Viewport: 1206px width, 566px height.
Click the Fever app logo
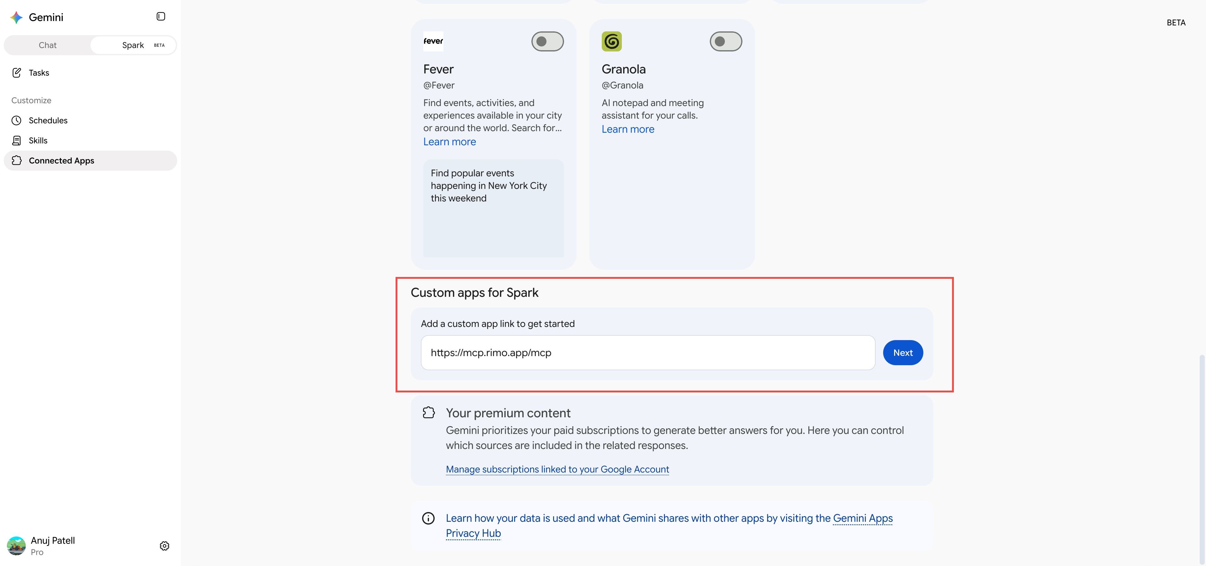tap(433, 41)
